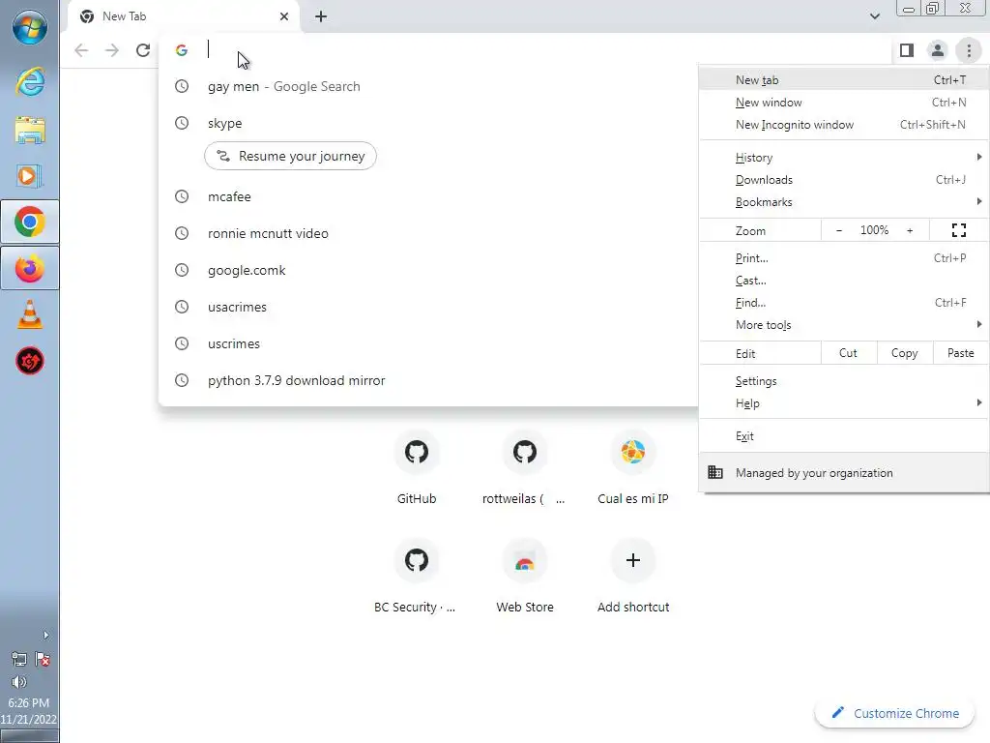
Task: Select 'python 3.7.9 download mirror' suggestion
Action: (x=428, y=380)
